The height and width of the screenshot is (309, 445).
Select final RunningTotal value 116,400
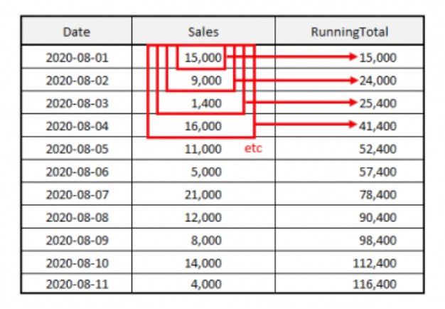(x=375, y=283)
